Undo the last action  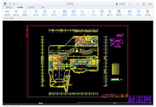17,4
